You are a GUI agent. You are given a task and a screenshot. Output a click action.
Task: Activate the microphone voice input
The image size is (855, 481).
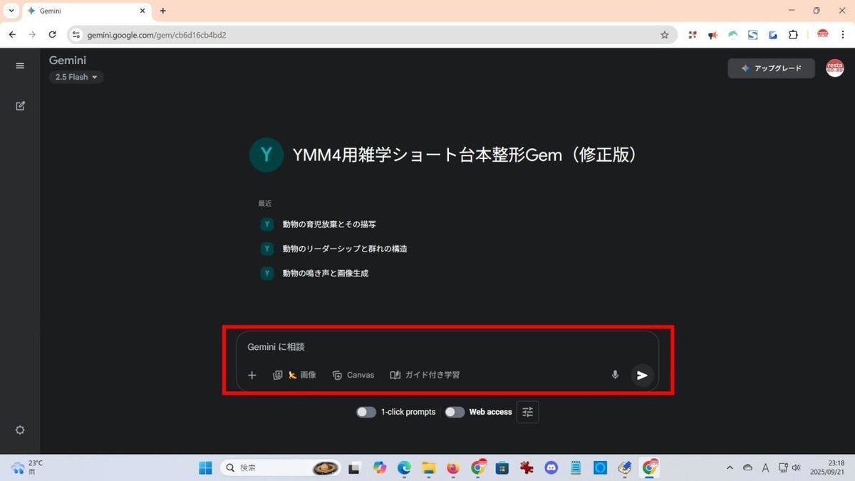[615, 375]
